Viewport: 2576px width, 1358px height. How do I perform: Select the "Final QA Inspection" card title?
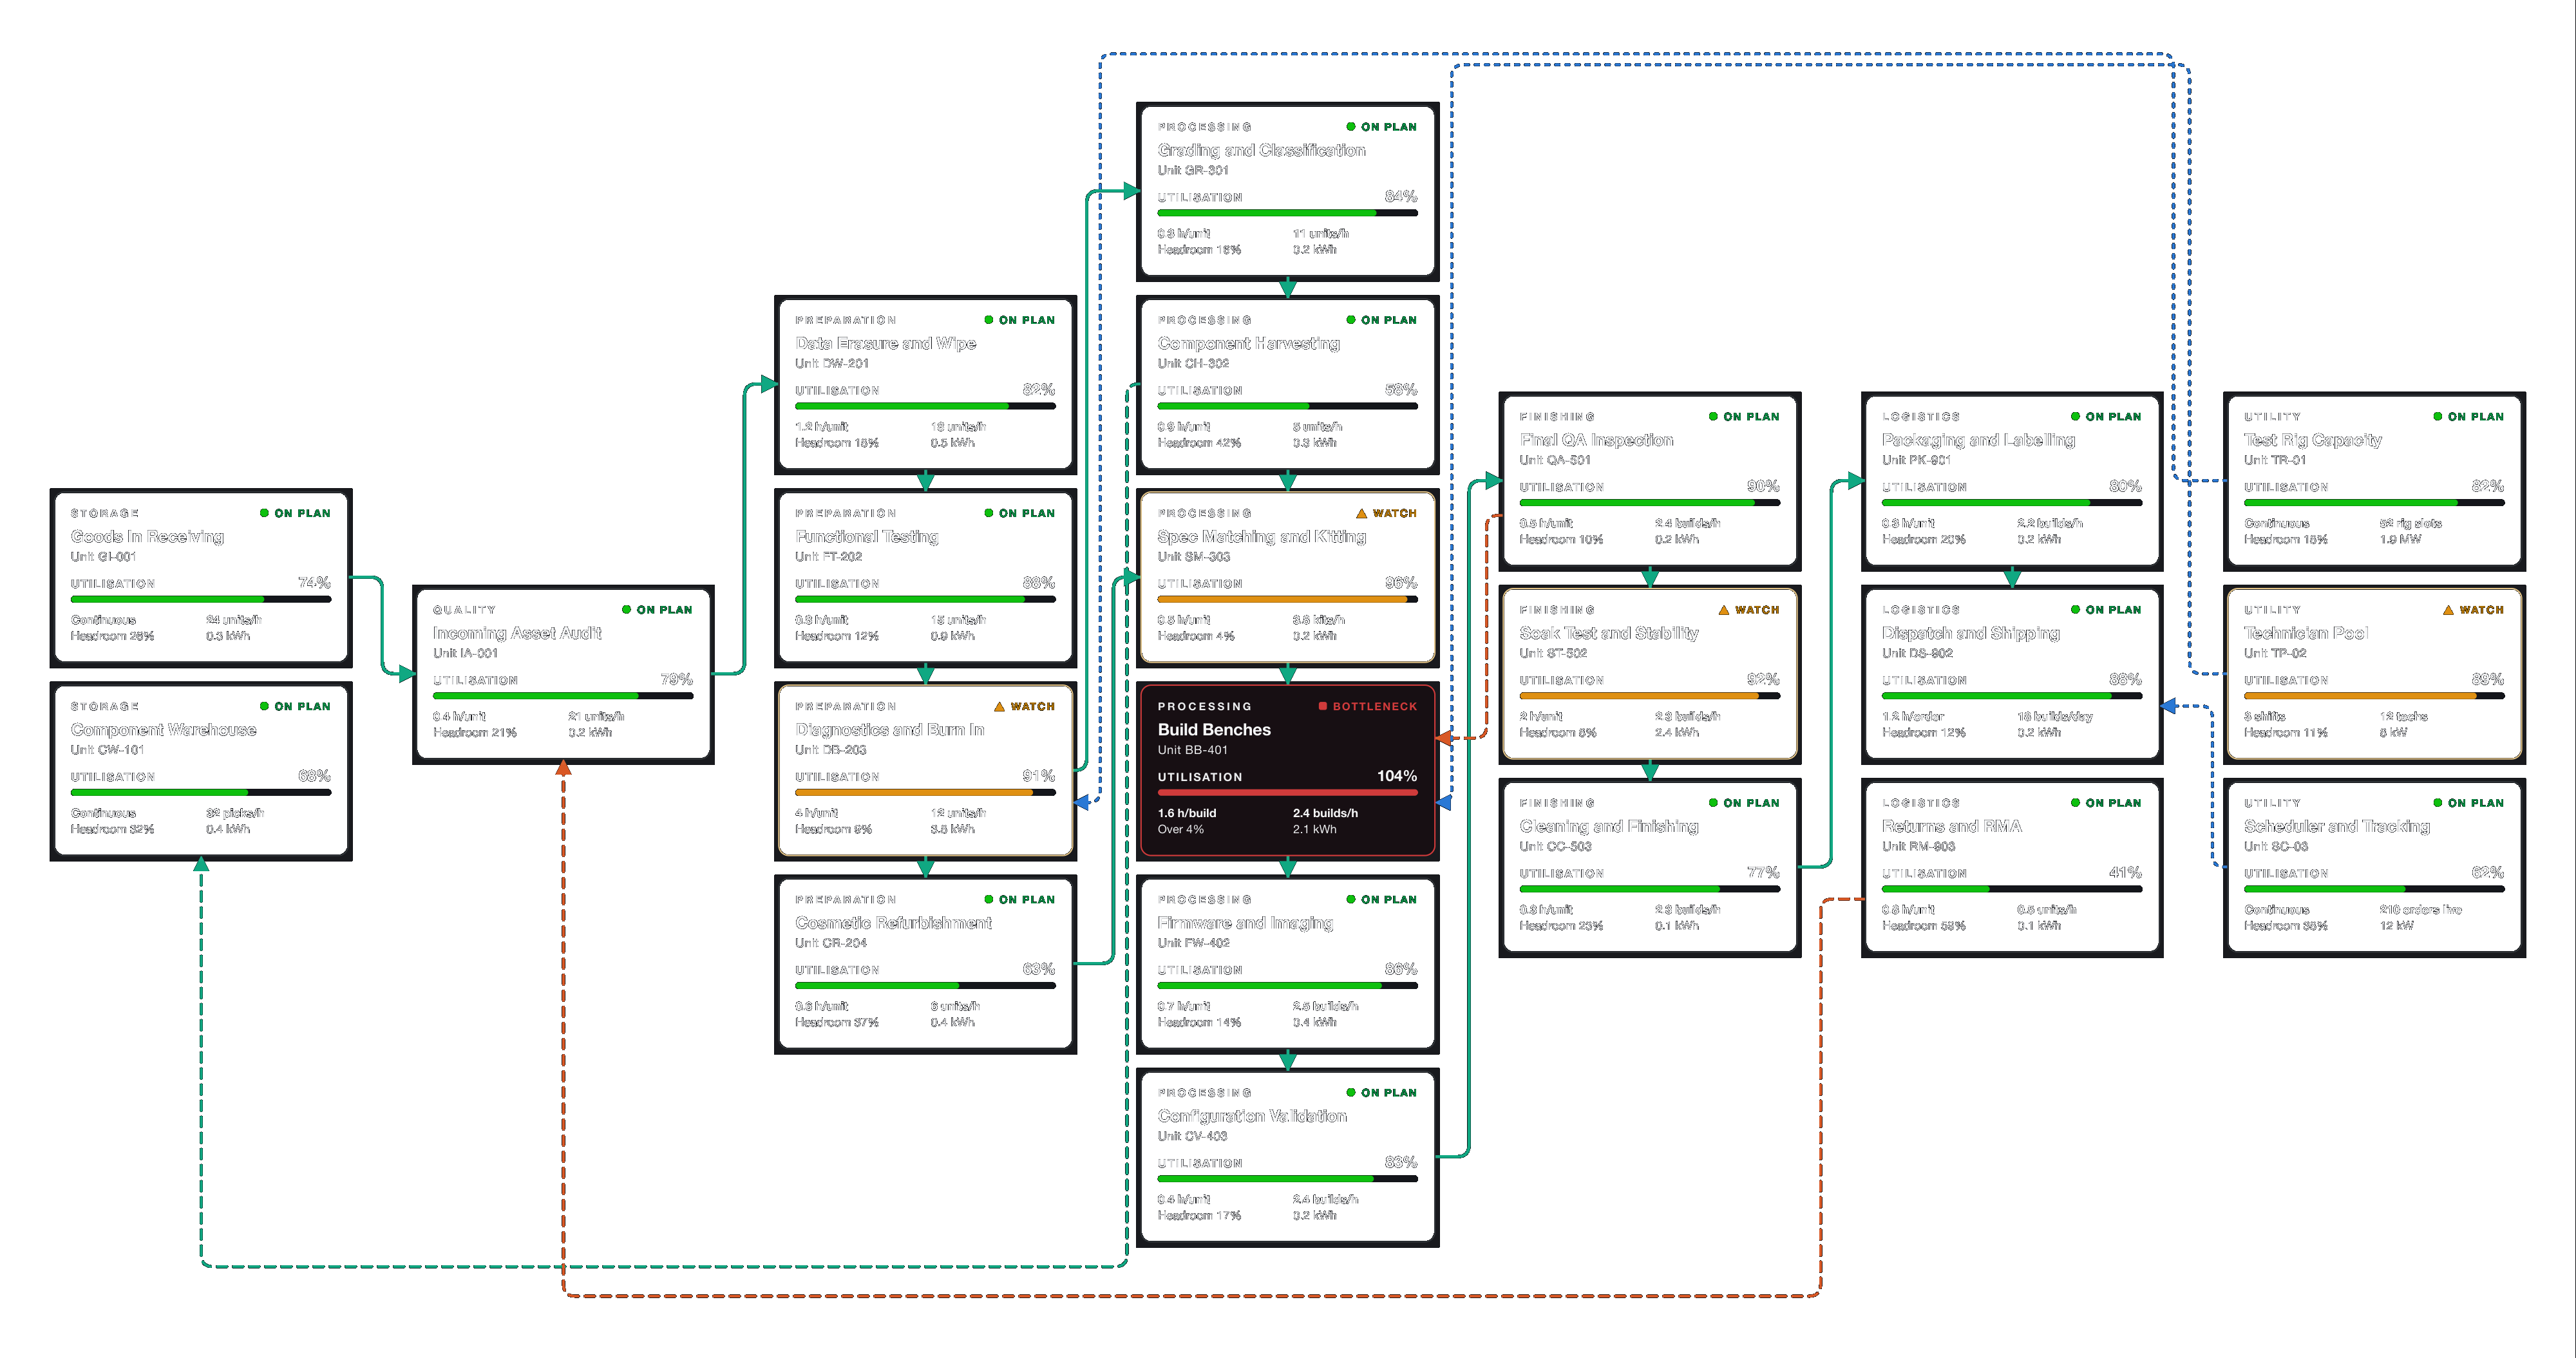(1596, 440)
